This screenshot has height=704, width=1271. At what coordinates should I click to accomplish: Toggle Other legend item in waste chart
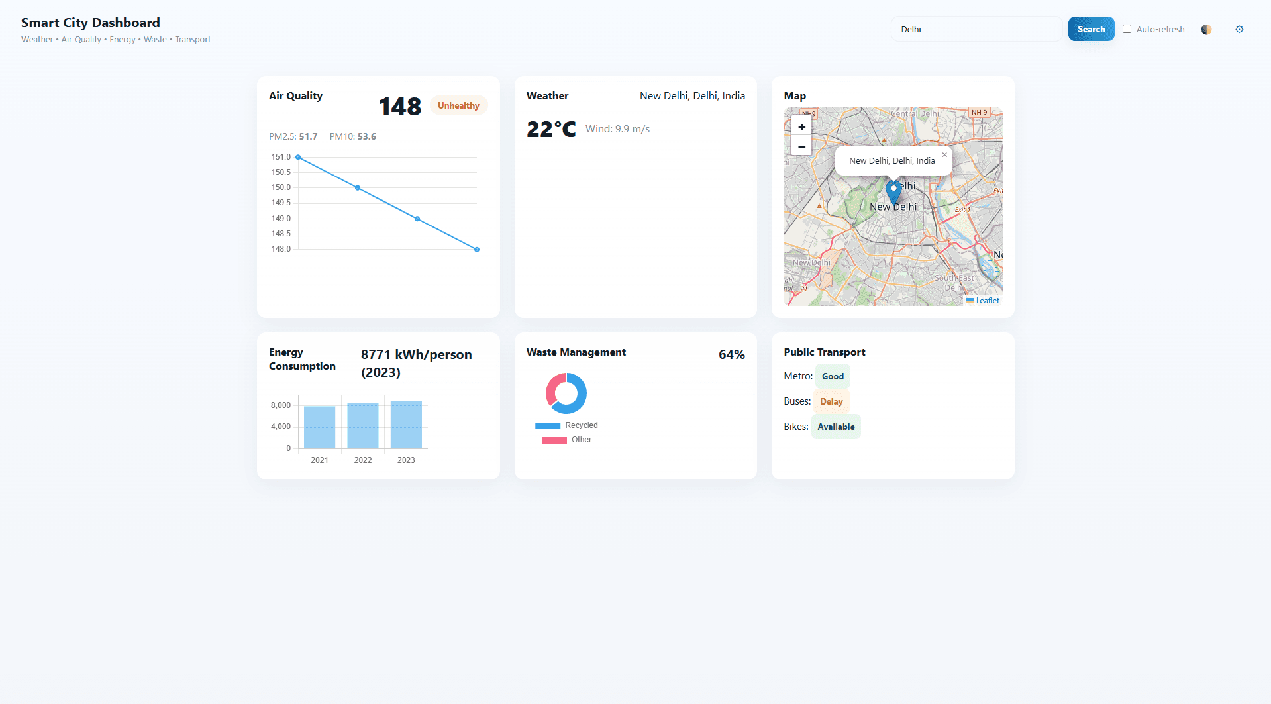coord(566,440)
